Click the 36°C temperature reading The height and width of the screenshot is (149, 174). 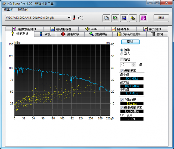(x=80, y=18)
